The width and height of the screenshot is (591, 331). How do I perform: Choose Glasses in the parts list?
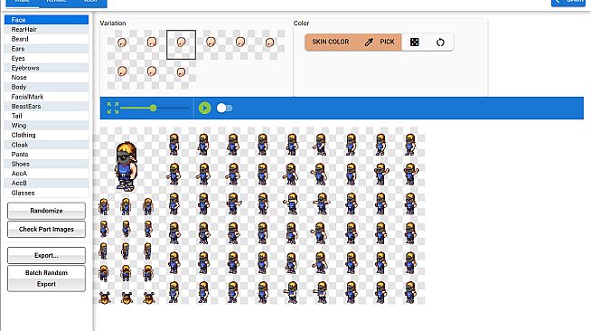pyautogui.click(x=46, y=193)
